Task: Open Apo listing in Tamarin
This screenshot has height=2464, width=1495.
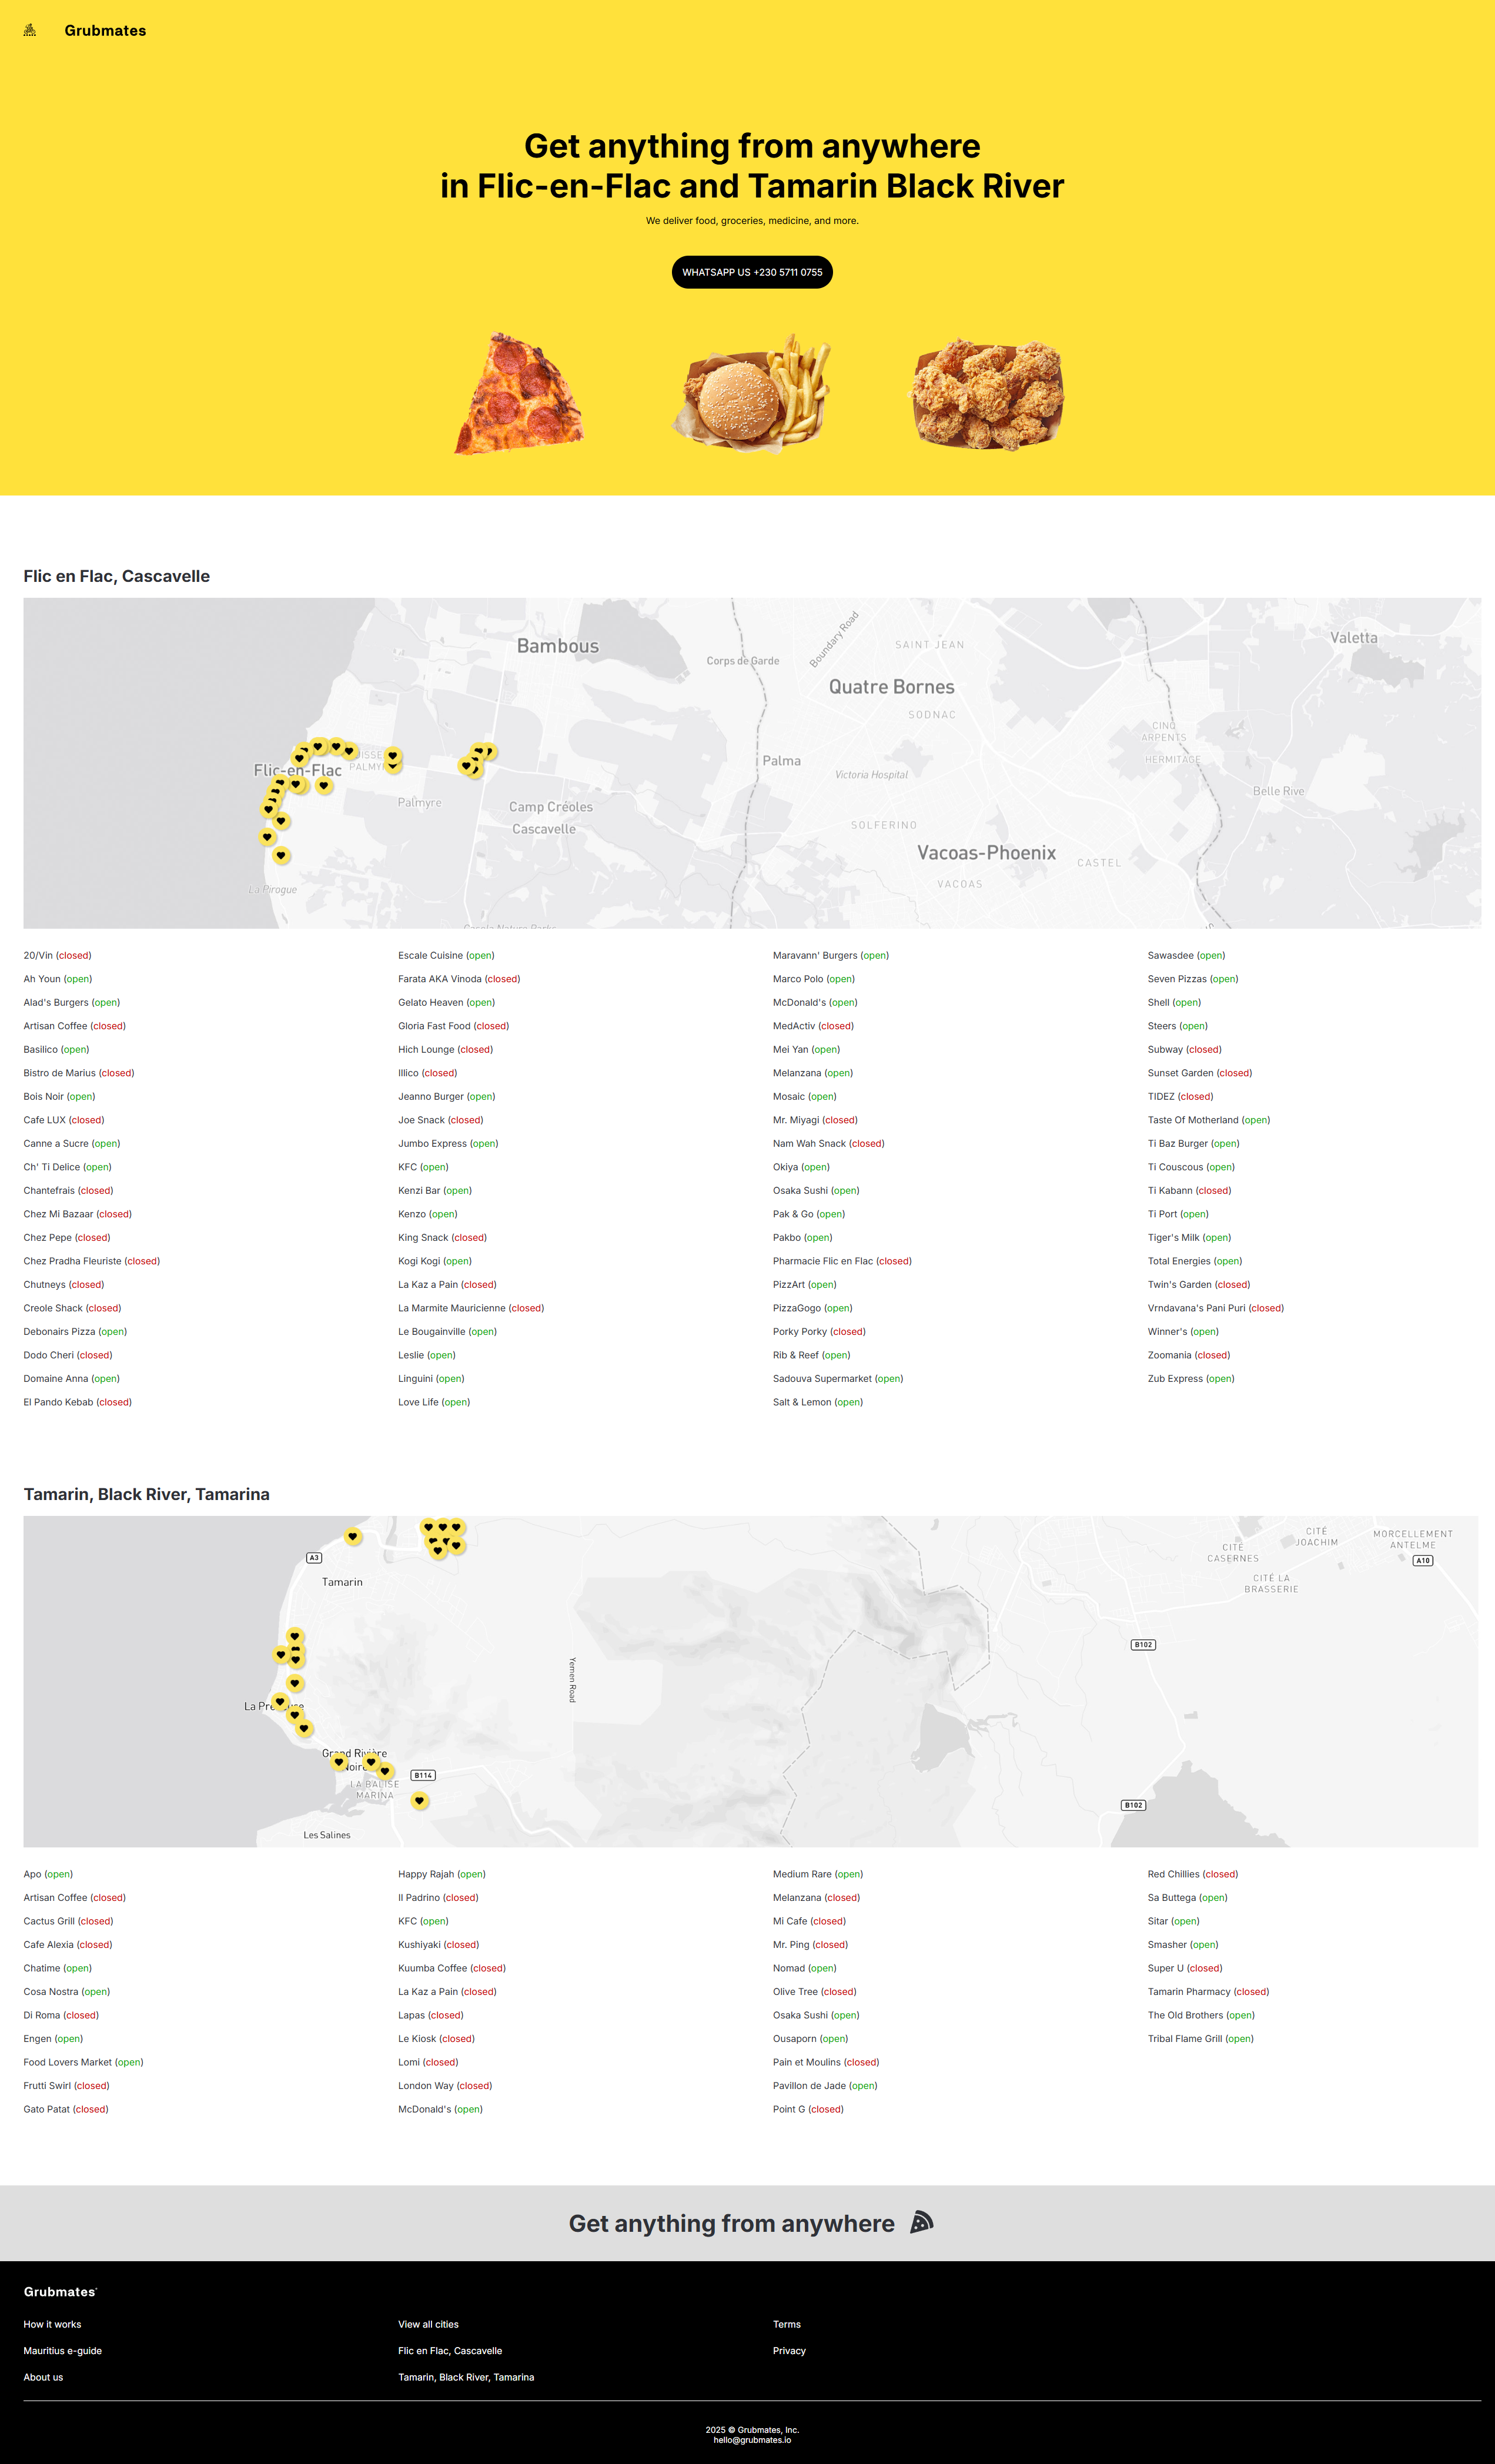Action: pyautogui.click(x=48, y=1874)
